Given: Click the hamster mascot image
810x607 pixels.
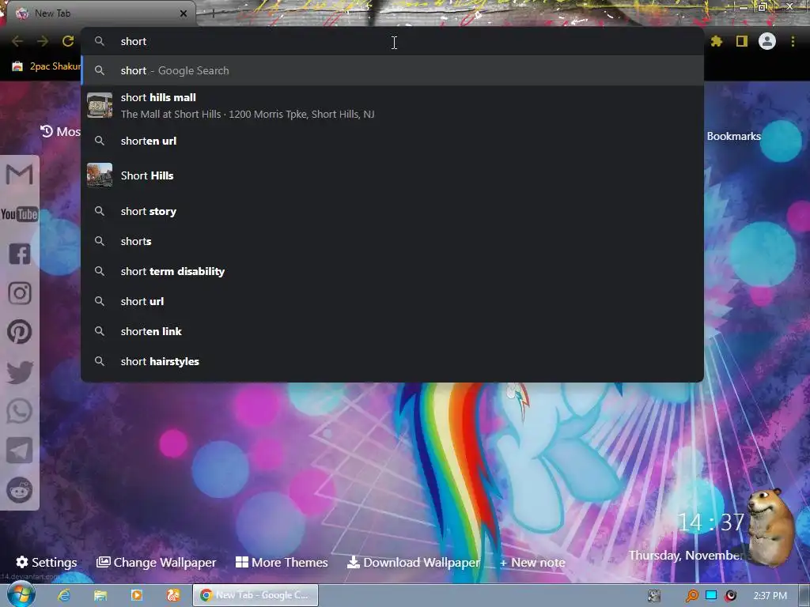Looking at the screenshot, I should coord(770,526).
